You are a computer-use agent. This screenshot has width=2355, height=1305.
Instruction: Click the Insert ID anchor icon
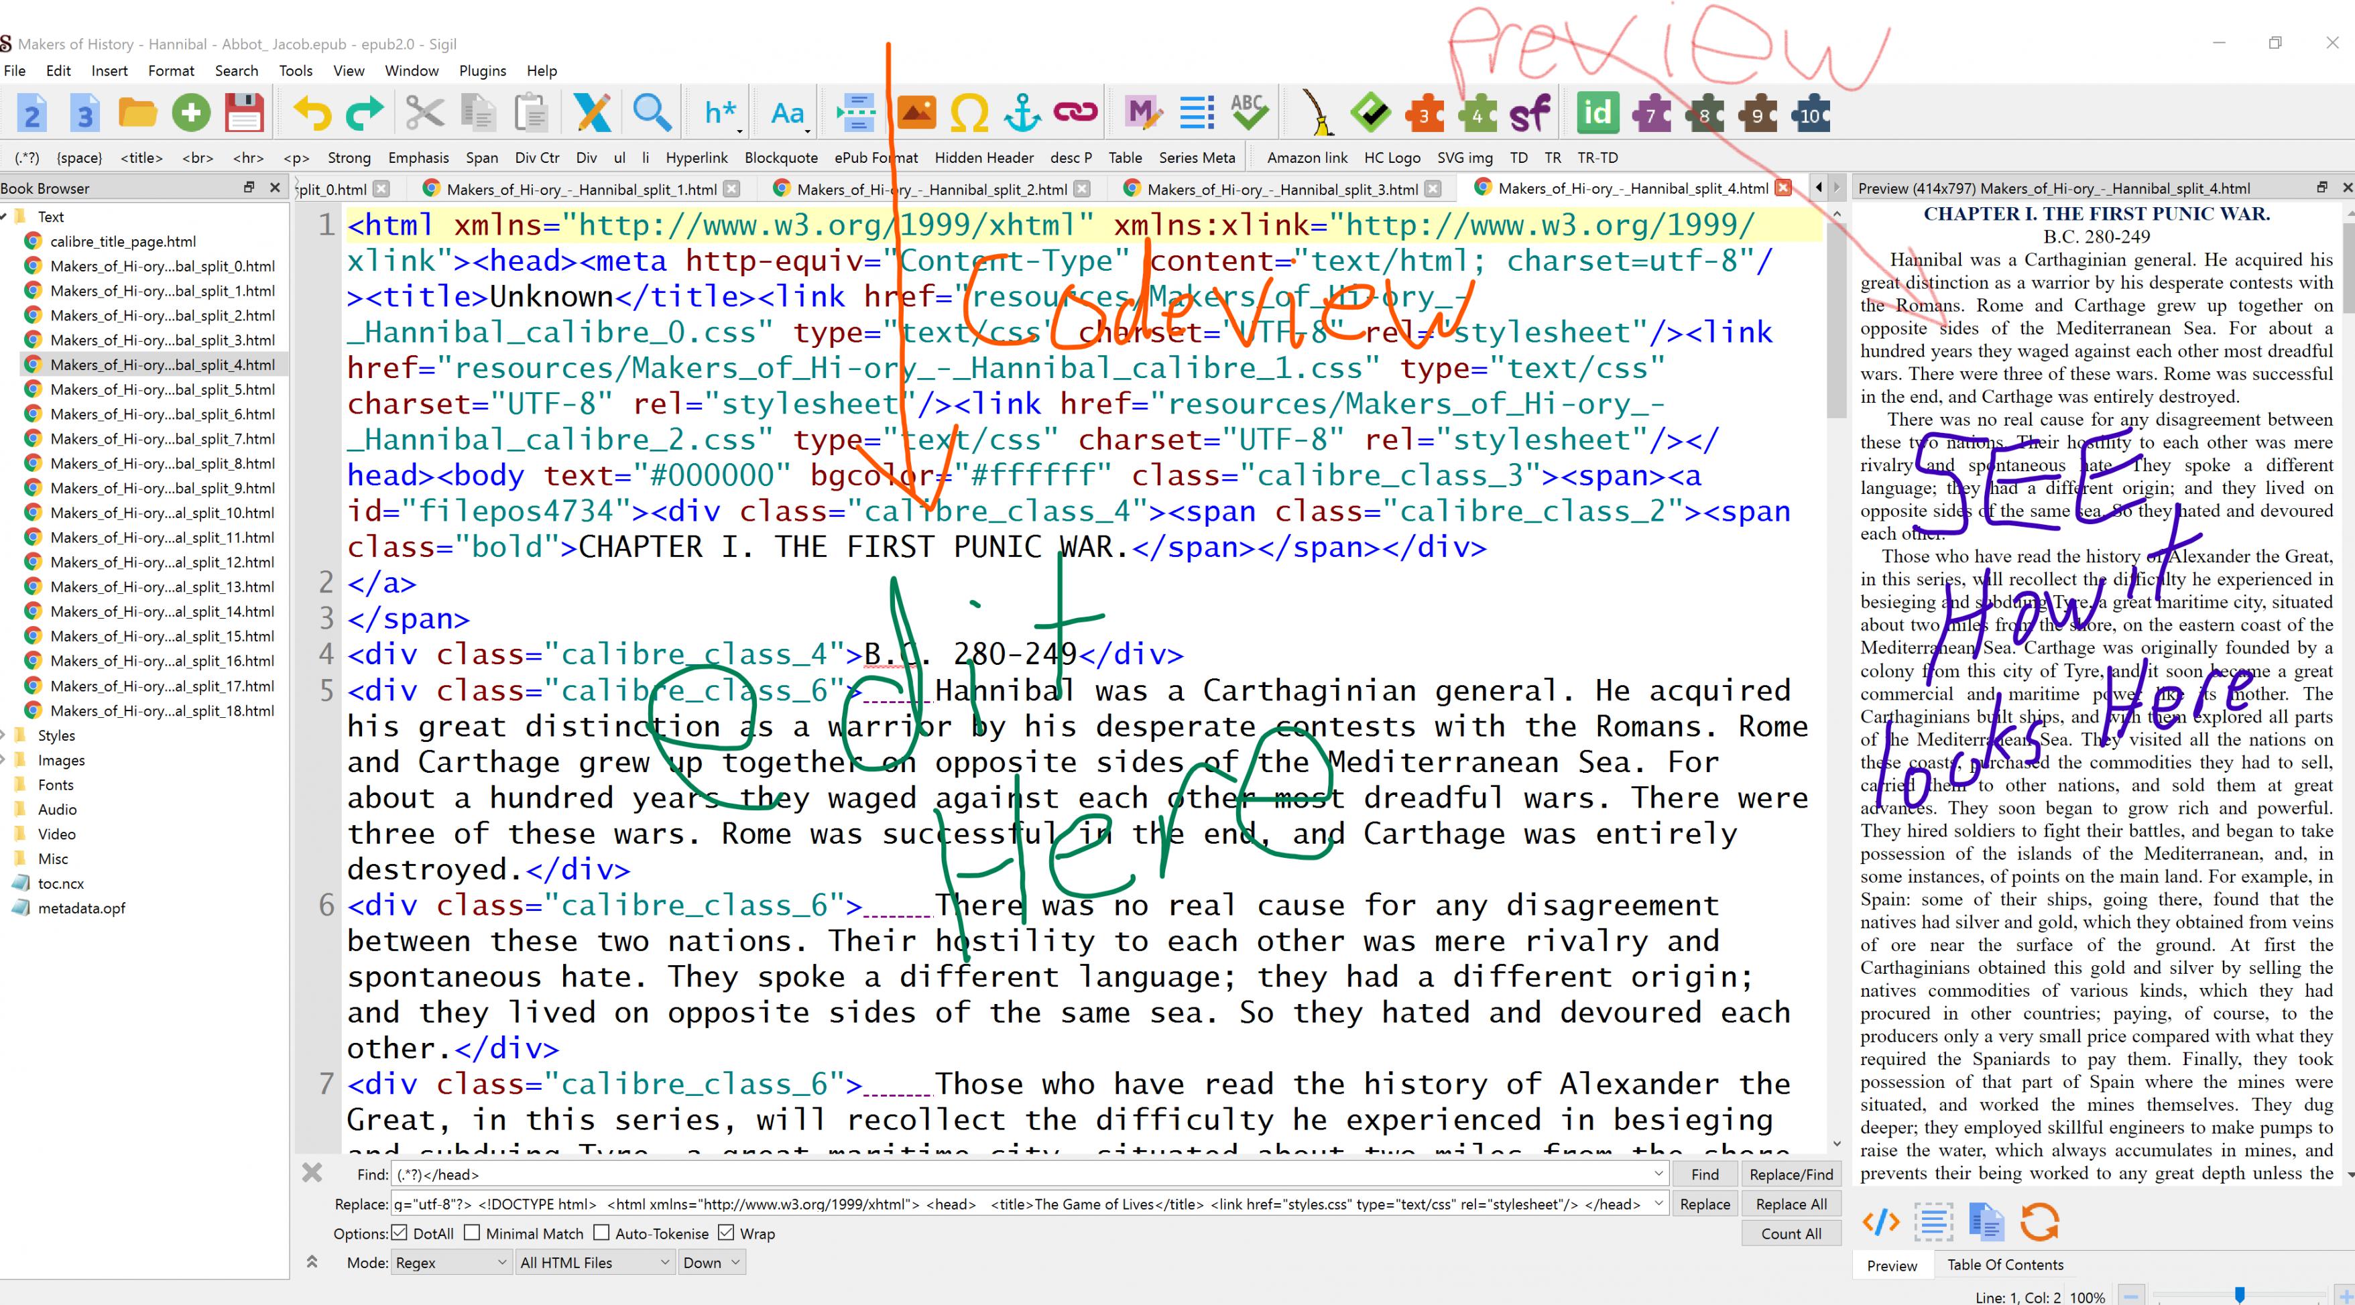1022,114
